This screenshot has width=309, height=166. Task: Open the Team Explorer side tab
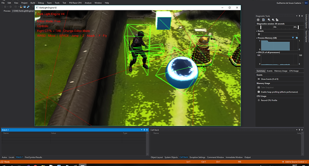pyautogui.click(x=306, y=36)
